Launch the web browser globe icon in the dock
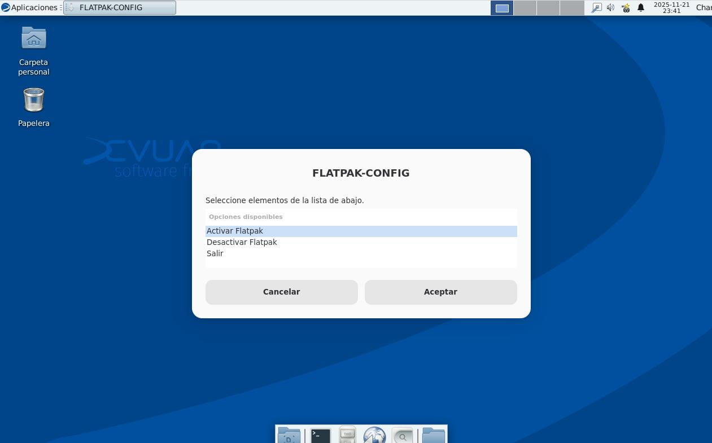This screenshot has height=443, width=712. [x=374, y=435]
